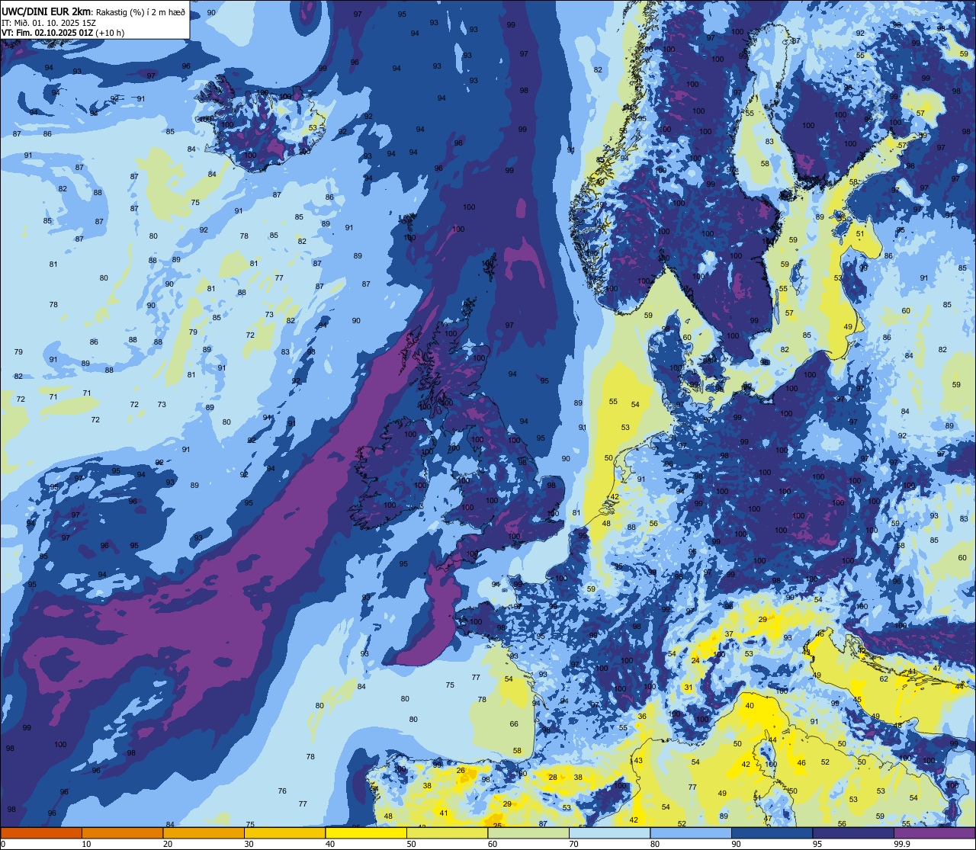This screenshot has height=850, width=976.
Task: Select the legend tick label "30"
Action: point(249,844)
